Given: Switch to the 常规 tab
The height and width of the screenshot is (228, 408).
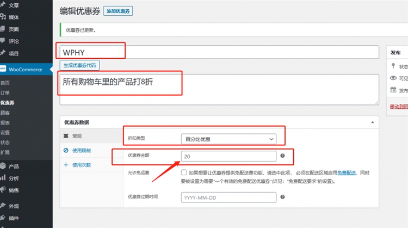Looking at the screenshot, I should point(91,136).
